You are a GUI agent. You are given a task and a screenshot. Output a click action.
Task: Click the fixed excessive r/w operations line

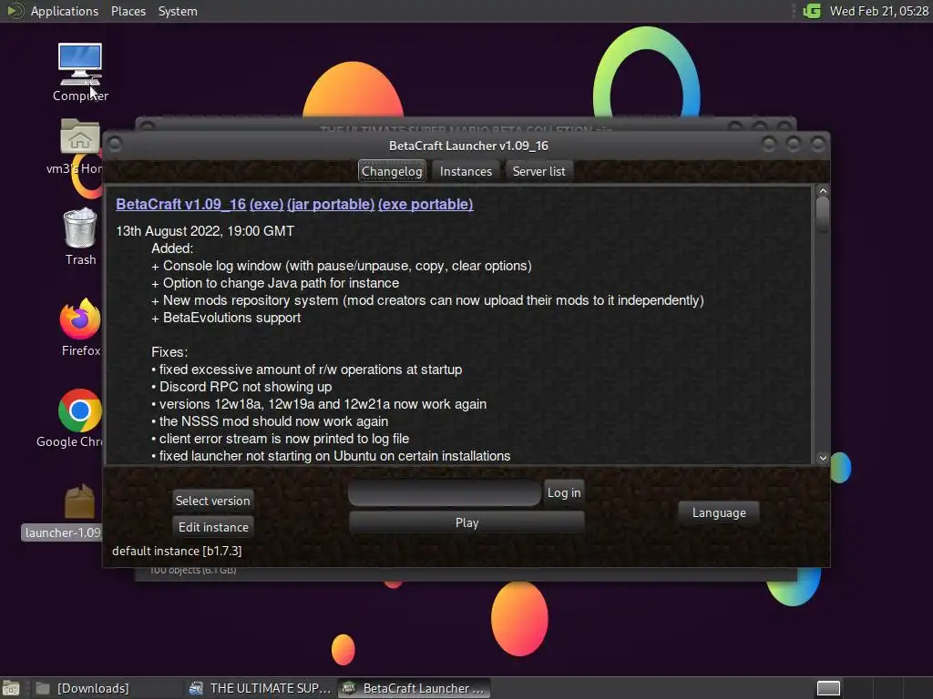tap(306, 370)
